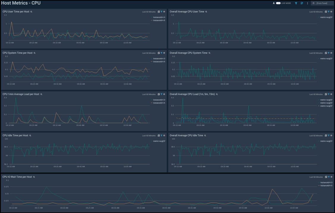Image resolution: width=335 pixels, height=213 pixels.
Task: Toggle the LIVE MODE switch
Action: [278, 3]
